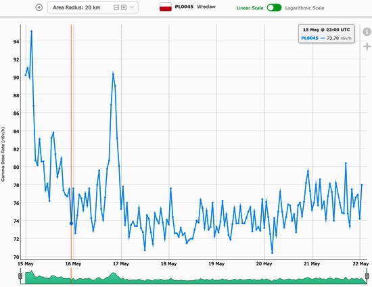
Task: Click PL0045 legend entry in tooltip box
Action: pyautogui.click(x=310, y=38)
